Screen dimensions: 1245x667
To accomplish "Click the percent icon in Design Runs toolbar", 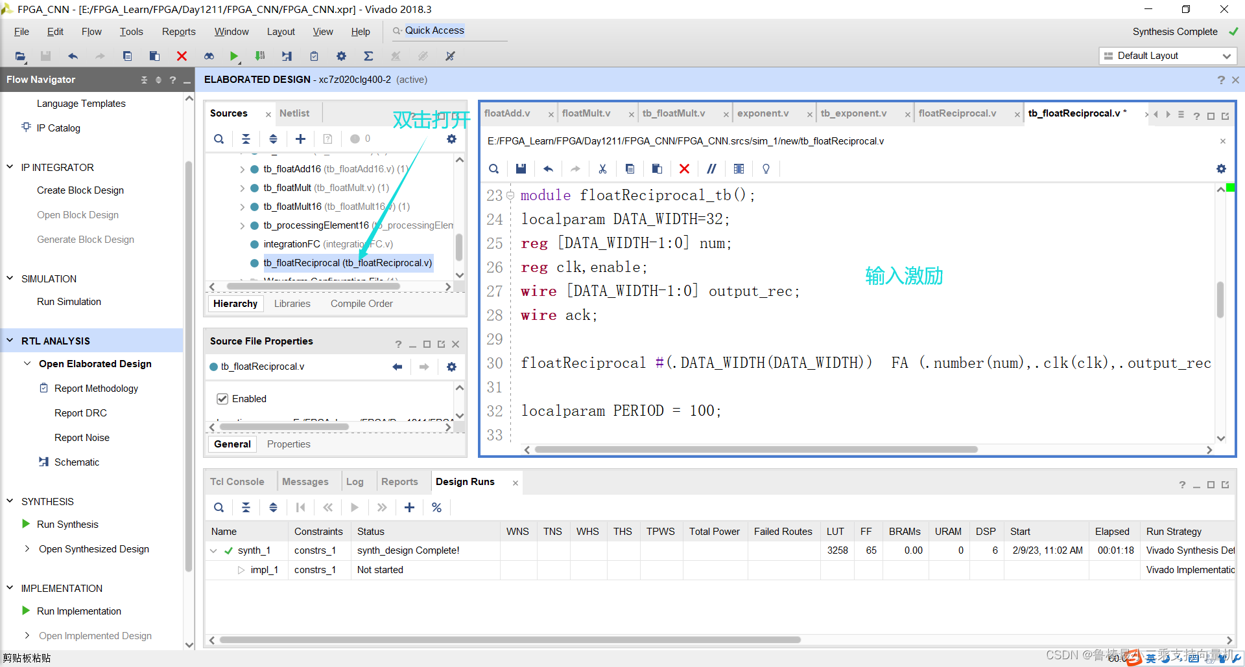I will point(436,507).
